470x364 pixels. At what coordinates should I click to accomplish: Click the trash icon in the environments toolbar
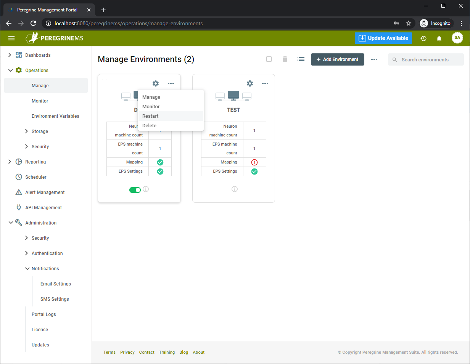[x=285, y=59]
